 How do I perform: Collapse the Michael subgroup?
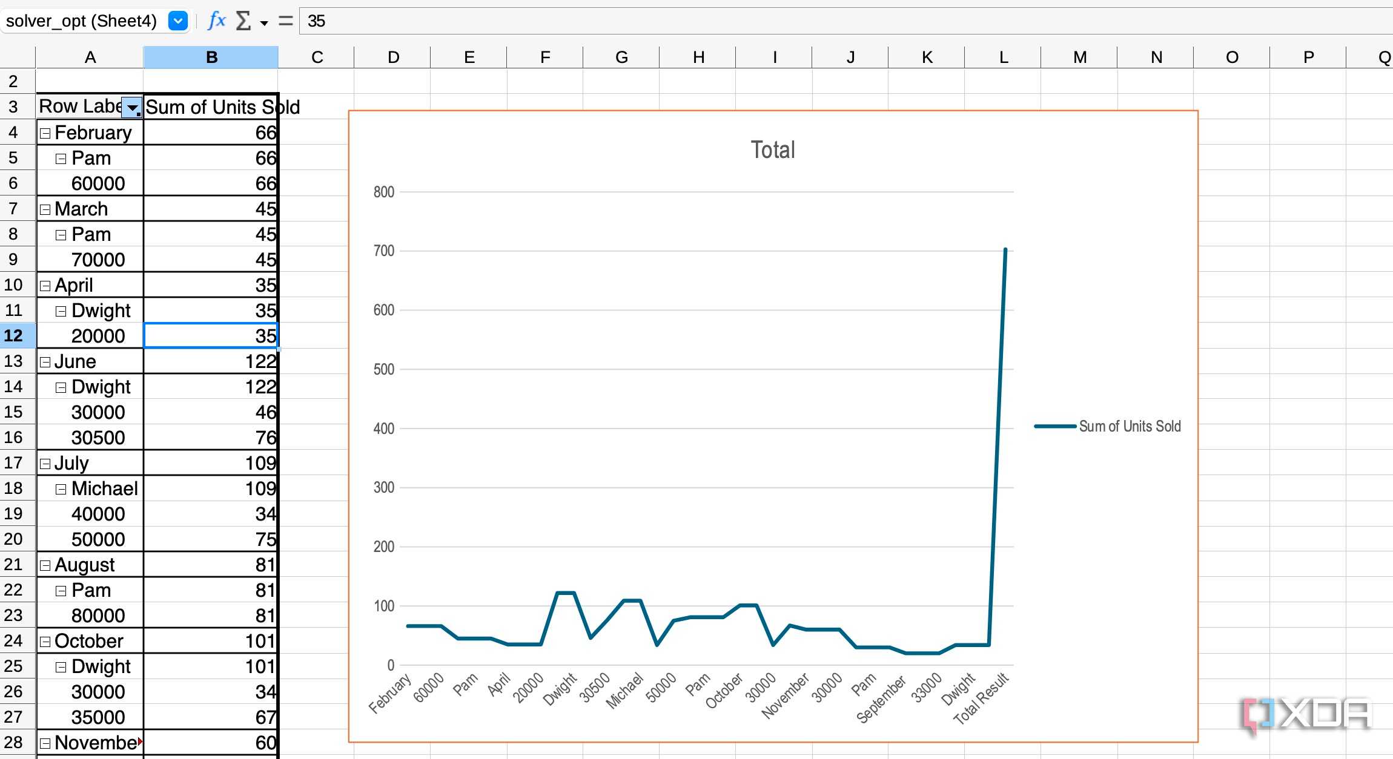click(61, 489)
